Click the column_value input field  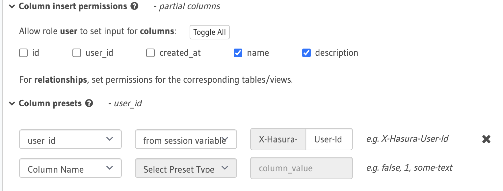pyautogui.click(x=301, y=168)
